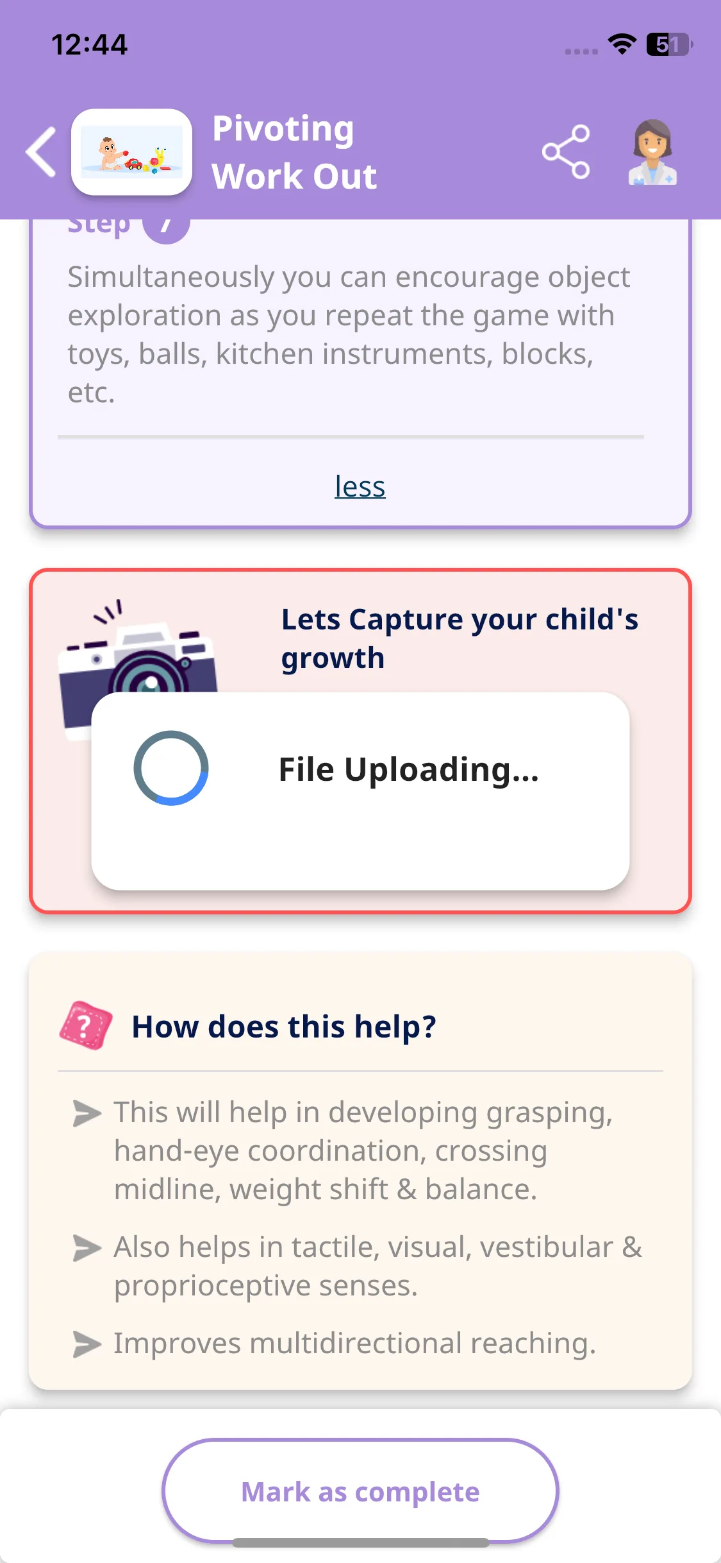Tap the File Uploading spinner
Viewport: 721px width, 1563px height.
coord(171,768)
